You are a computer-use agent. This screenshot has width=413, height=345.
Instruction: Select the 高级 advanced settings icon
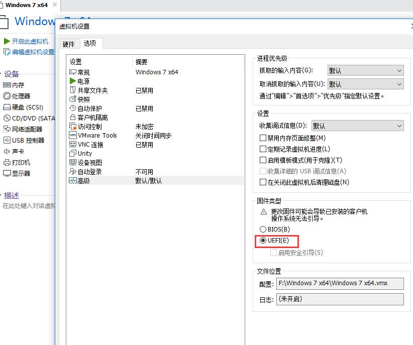click(x=73, y=180)
